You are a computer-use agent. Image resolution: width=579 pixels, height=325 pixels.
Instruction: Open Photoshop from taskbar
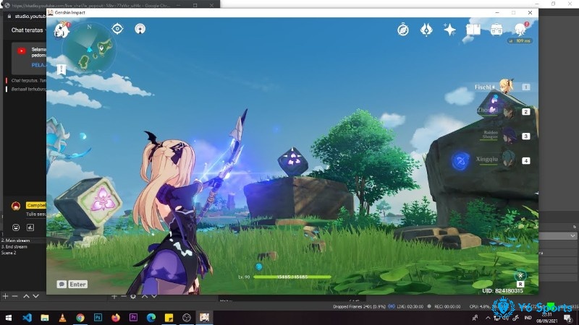pyautogui.click(x=98, y=317)
